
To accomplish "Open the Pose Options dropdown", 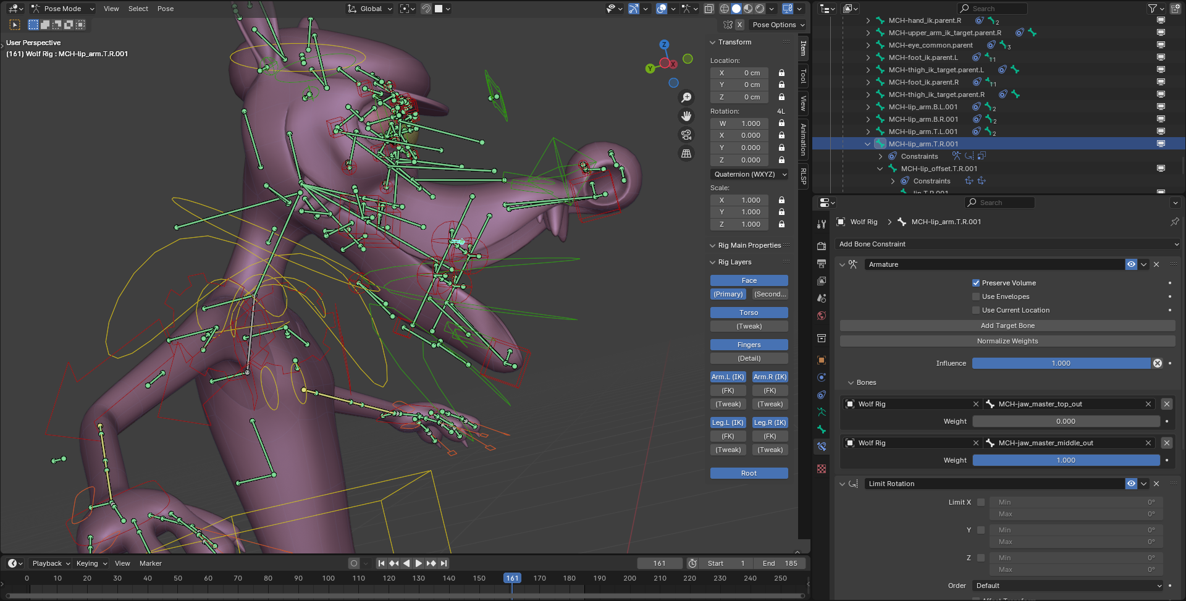I will coord(778,25).
